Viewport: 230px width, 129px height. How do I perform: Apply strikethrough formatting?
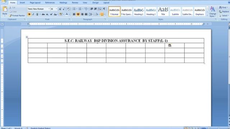pos(43,14)
